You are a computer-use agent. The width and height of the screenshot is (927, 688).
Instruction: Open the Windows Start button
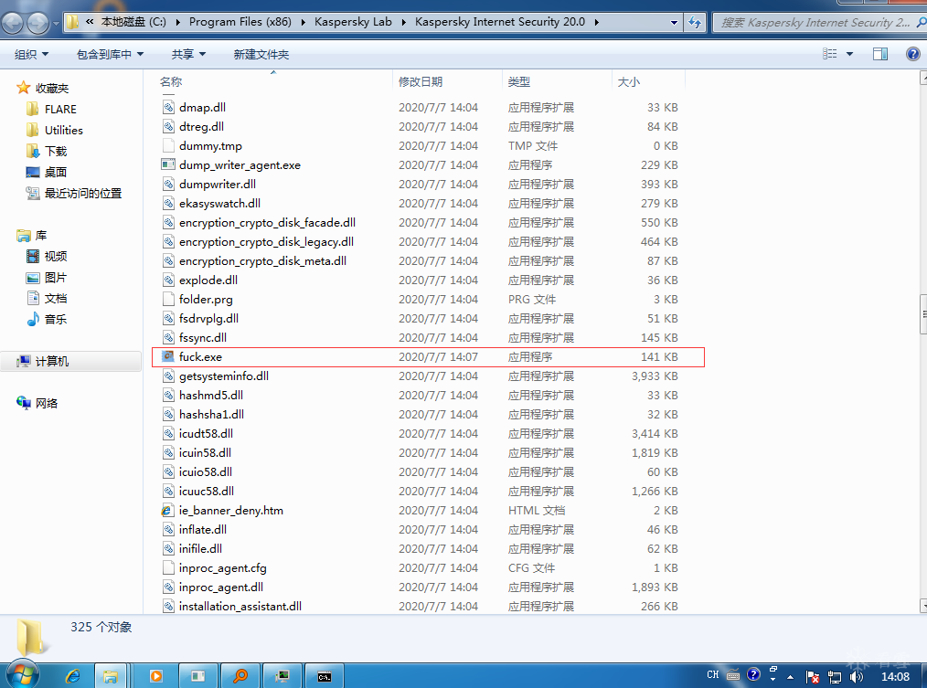[x=21, y=674]
